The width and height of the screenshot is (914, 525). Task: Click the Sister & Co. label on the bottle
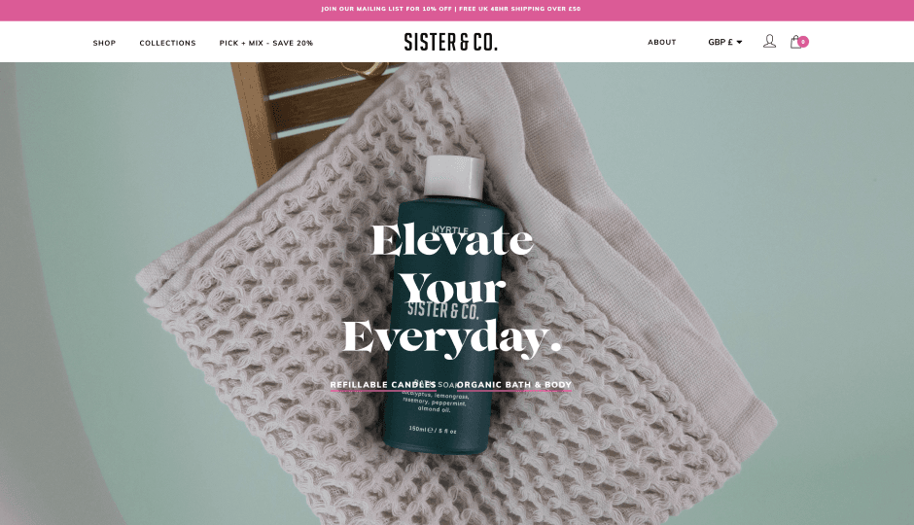[443, 310]
